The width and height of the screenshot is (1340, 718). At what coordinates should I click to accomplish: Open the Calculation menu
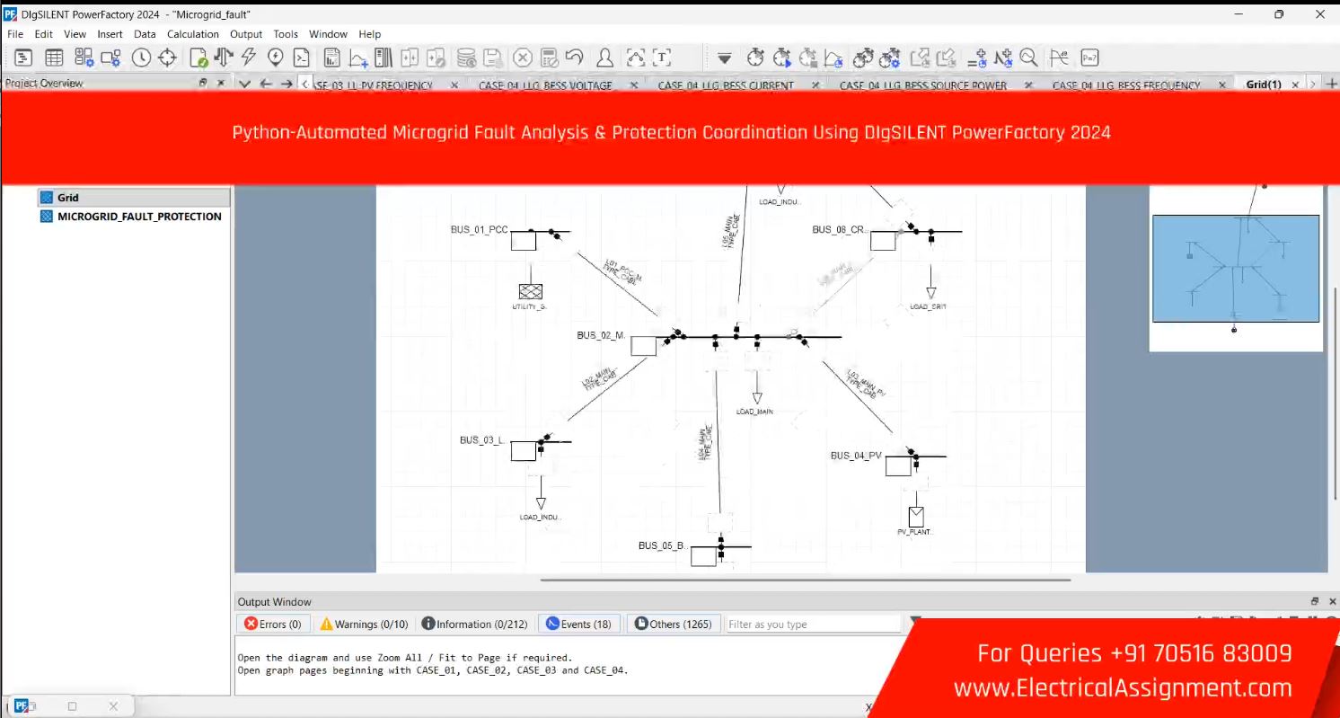193,34
